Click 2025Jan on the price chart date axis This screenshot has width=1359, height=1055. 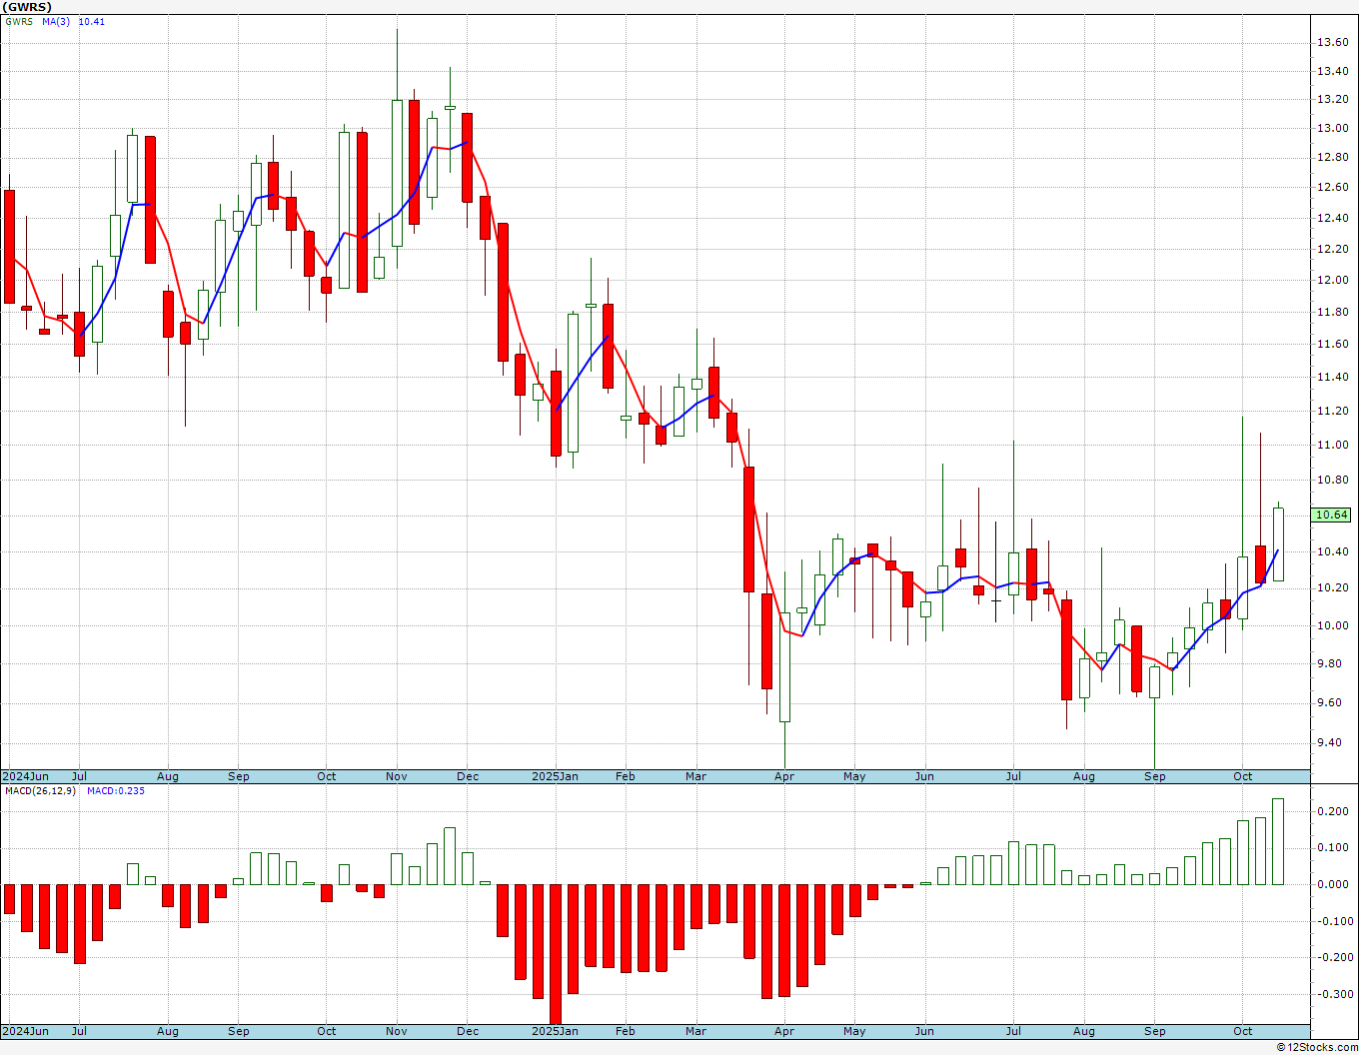coord(555,776)
